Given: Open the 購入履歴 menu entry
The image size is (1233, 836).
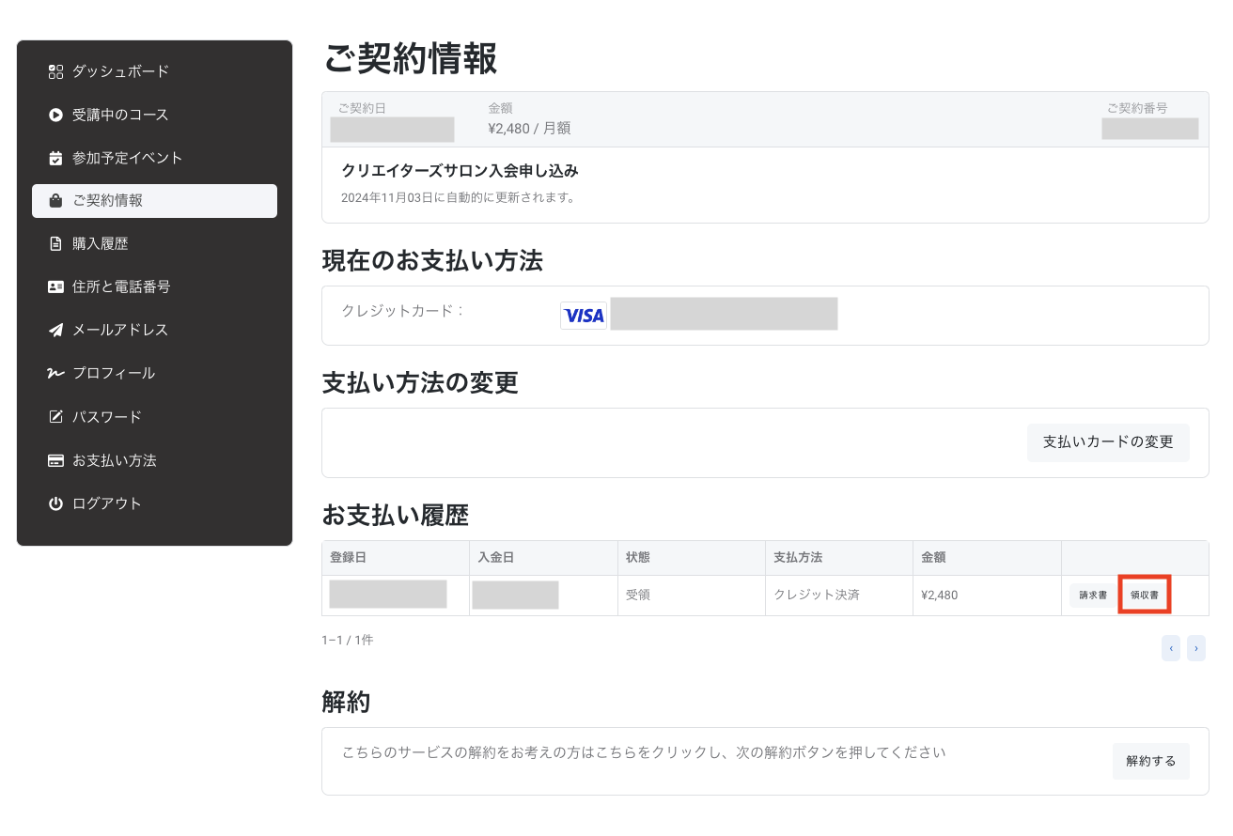Looking at the screenshot, I should click(x=100, y=244).
